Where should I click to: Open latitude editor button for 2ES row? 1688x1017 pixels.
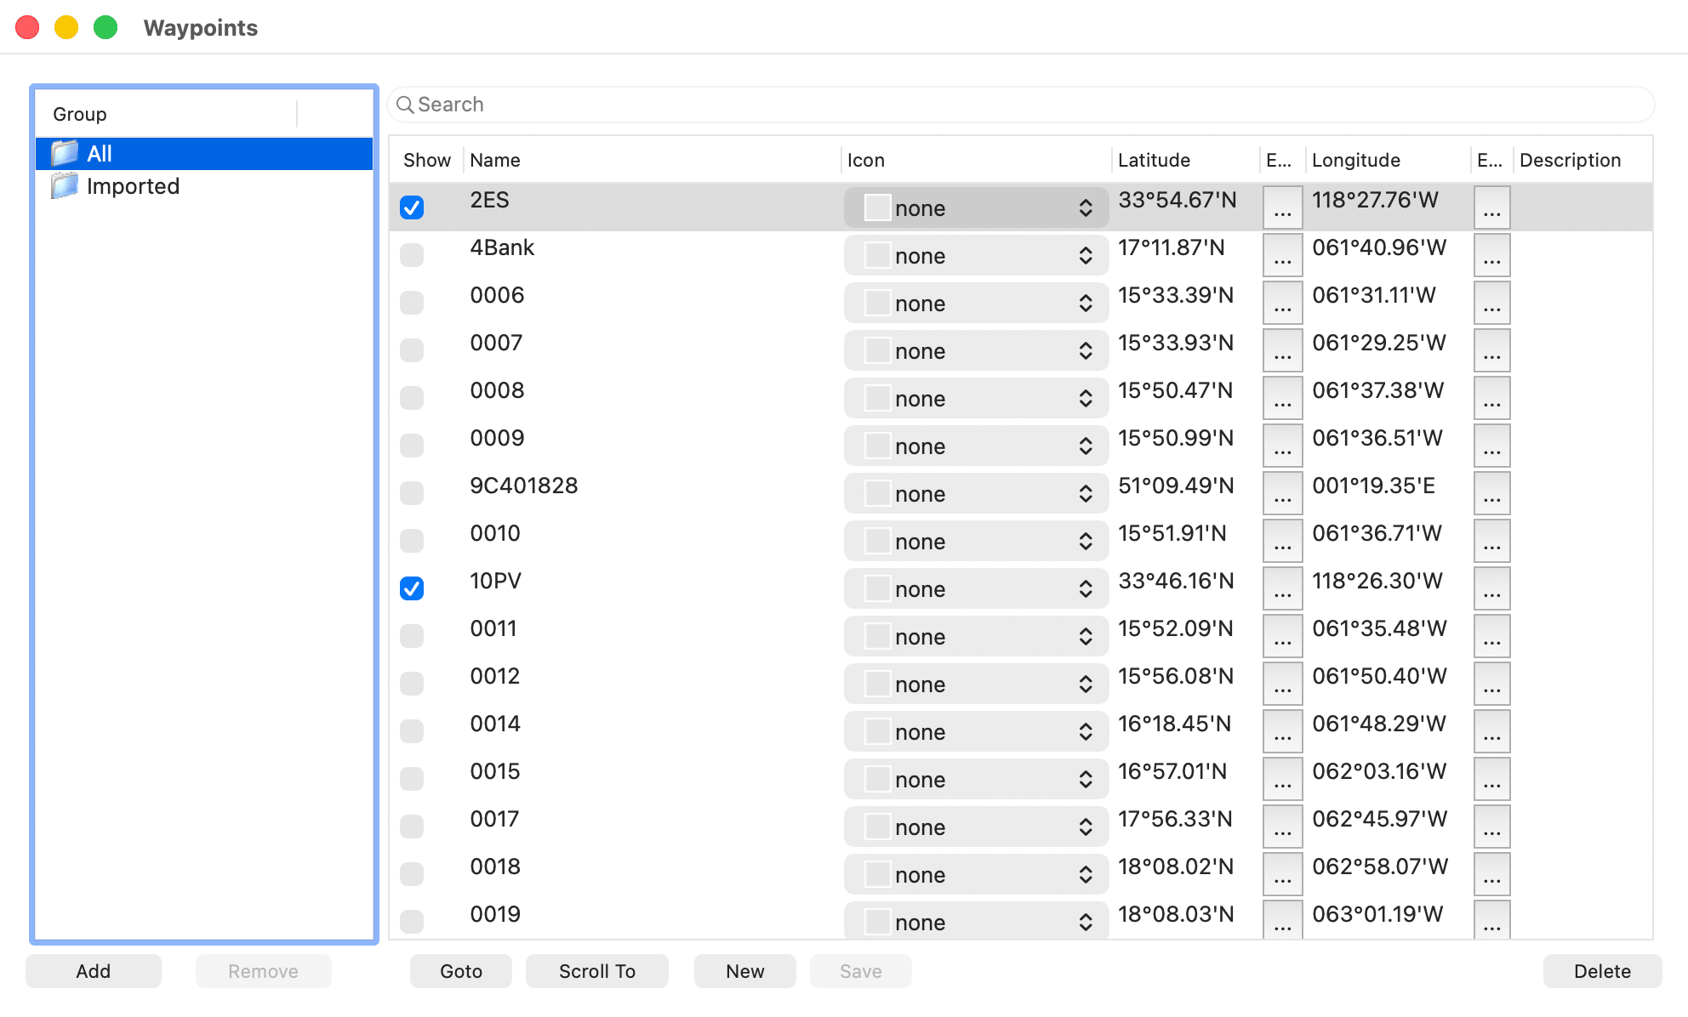click(1283, 207)
